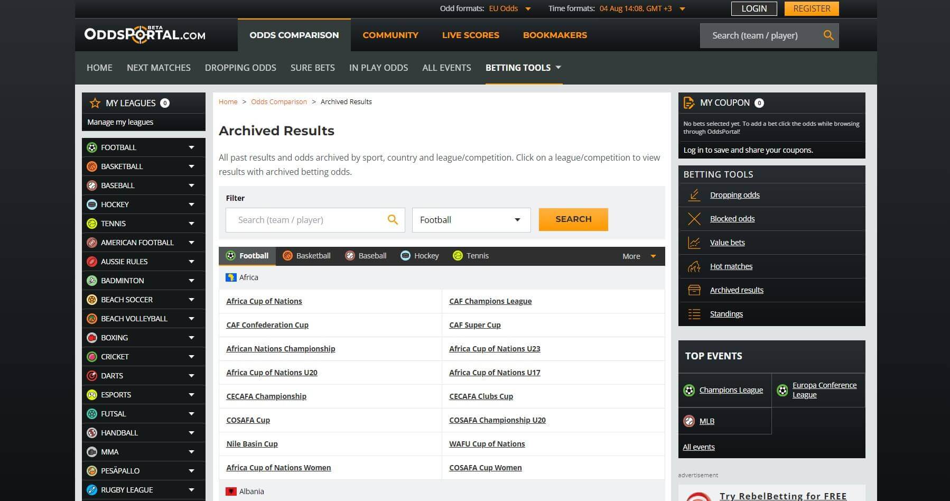Click the magnifier icon in the Filter search box
The image size is (950, 501).
393,219
